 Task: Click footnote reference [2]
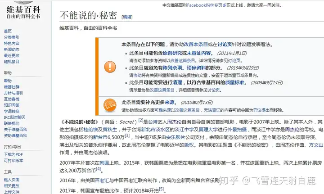pyautogui.click(x=141, y=120)
